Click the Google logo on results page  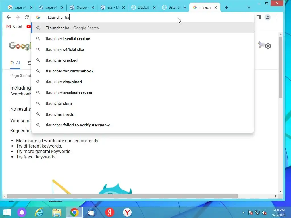(x=20, y=46)
